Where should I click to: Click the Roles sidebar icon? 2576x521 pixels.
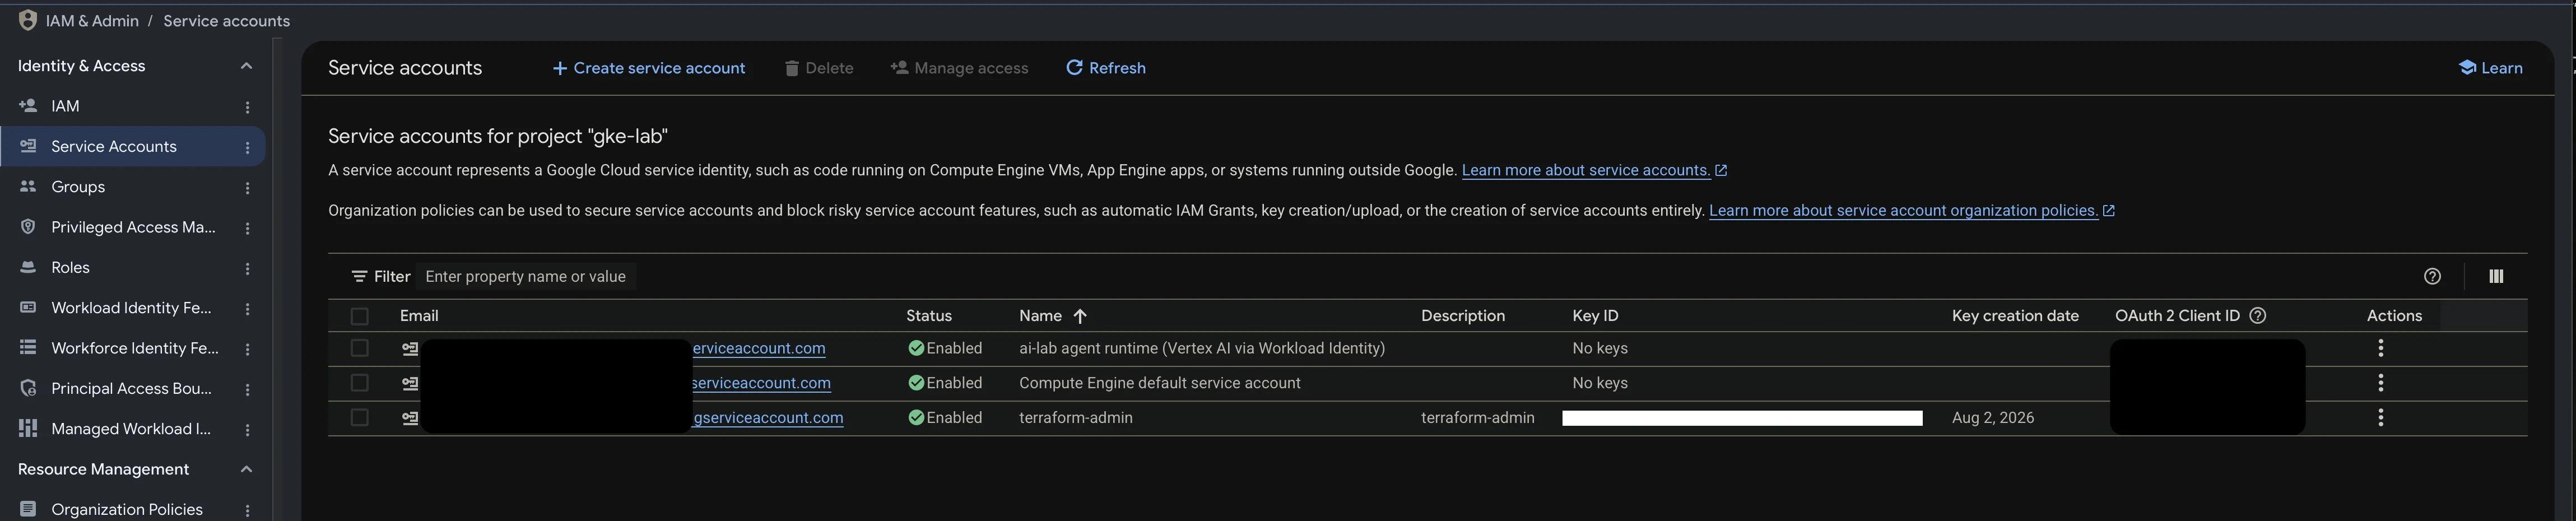tap(28, 267)
